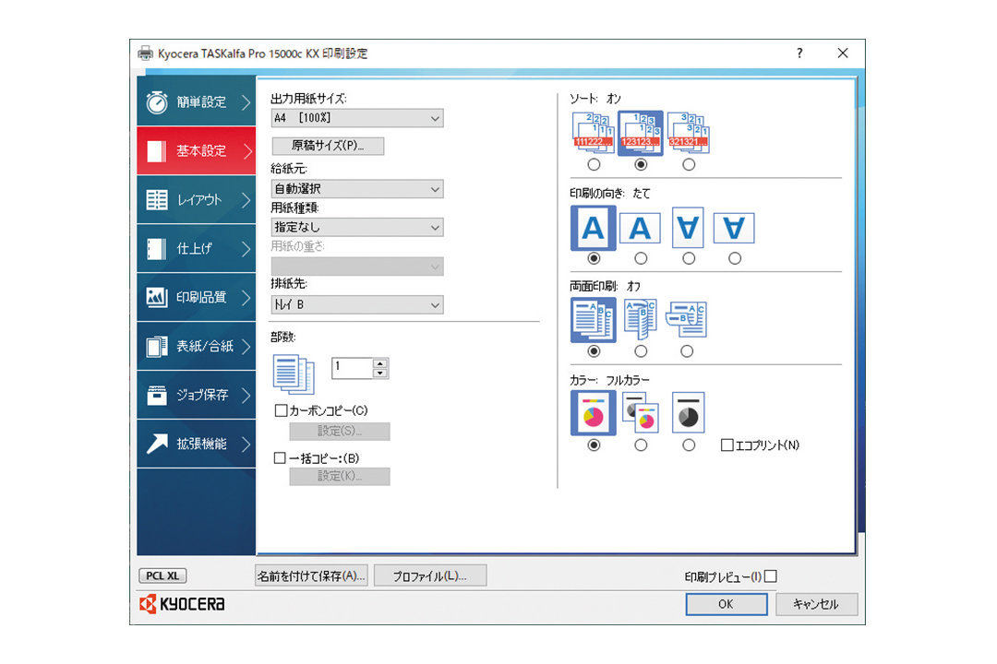This screenshot has width=997, height=664.
Task: Choose the rotated landscape orientation icon
Action: point(735,228)
